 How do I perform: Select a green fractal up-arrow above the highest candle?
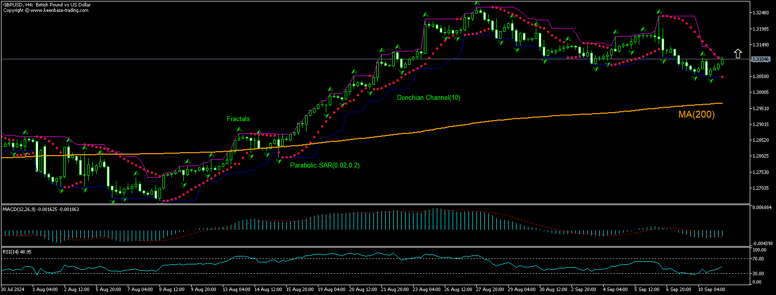point(476,4)
